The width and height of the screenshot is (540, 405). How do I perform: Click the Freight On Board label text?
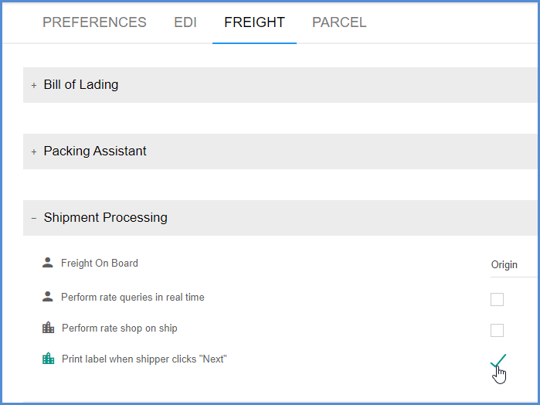(100, 263)
